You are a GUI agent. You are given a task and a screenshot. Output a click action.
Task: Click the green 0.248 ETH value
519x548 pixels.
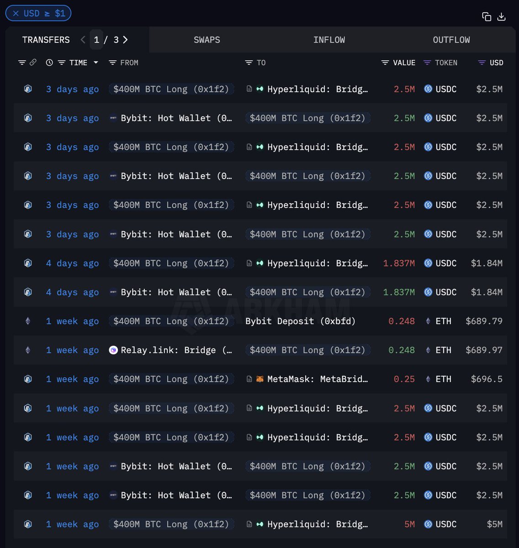tap(402, 350)
